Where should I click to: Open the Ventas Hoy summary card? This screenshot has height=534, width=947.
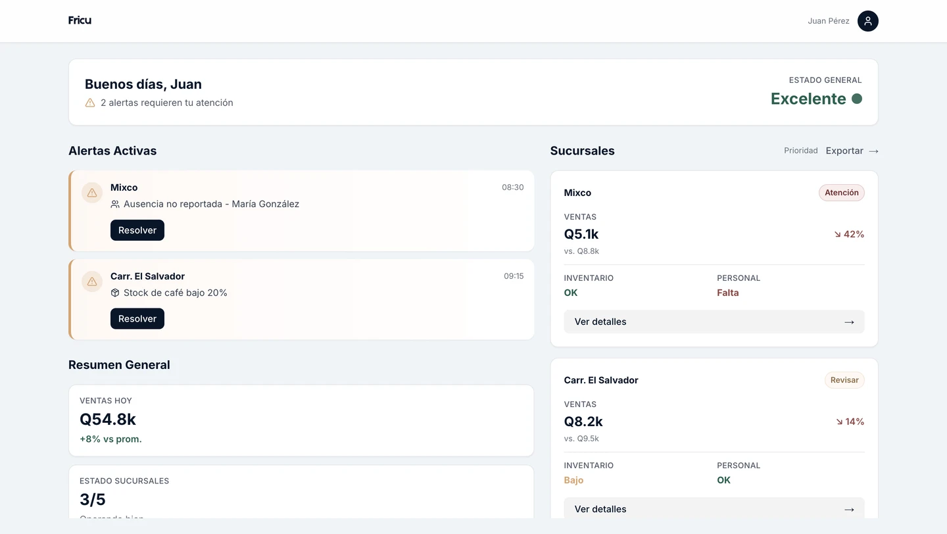(x=301, y=420)
